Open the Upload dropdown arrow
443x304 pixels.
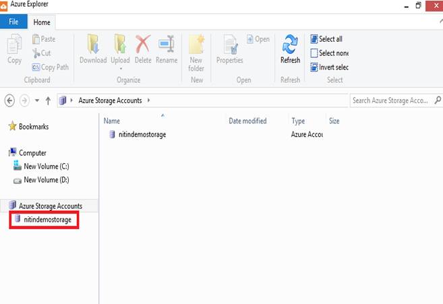(121, 69)
